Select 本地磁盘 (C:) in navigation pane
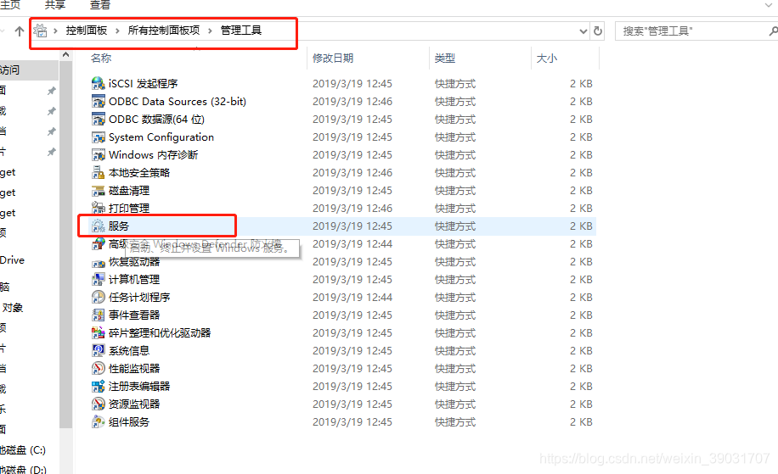778x474 pixels. pos(23,450)
